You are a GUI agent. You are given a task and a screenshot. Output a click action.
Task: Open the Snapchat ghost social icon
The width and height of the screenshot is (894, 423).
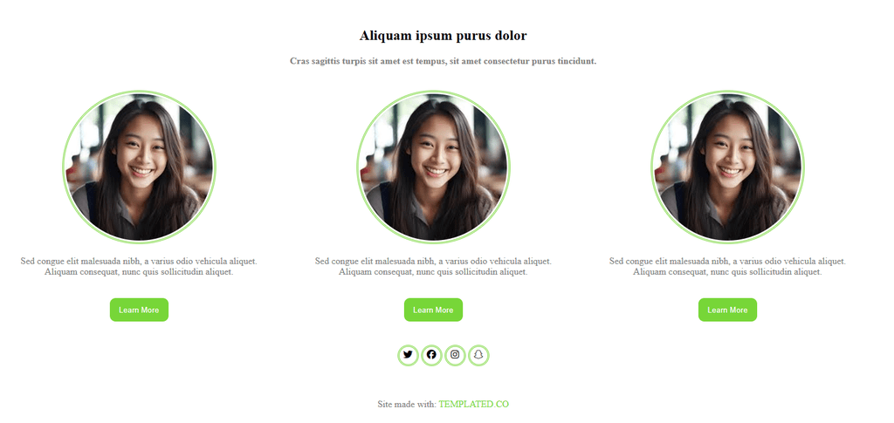[479, 355]
